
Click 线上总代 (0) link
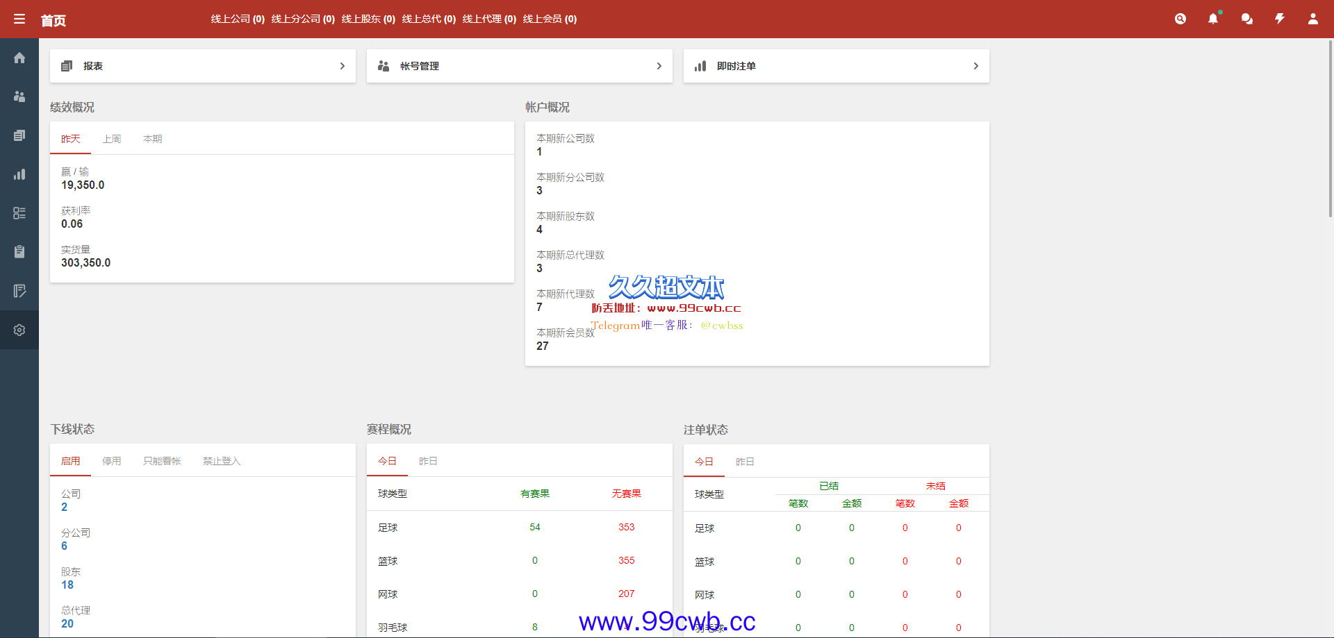tap(429, 19)
